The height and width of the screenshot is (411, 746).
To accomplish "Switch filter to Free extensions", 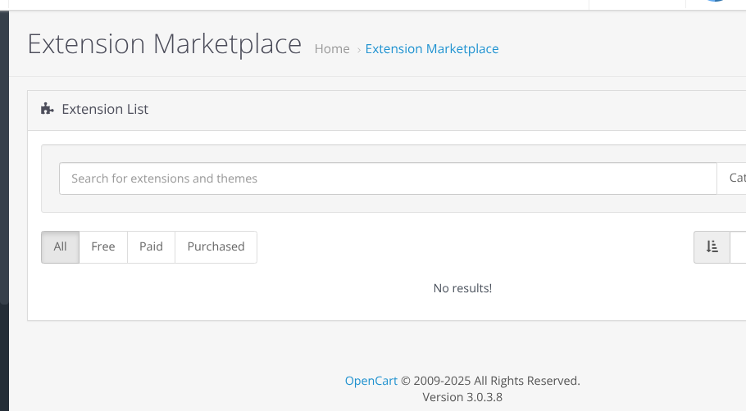I will [103, 246].
